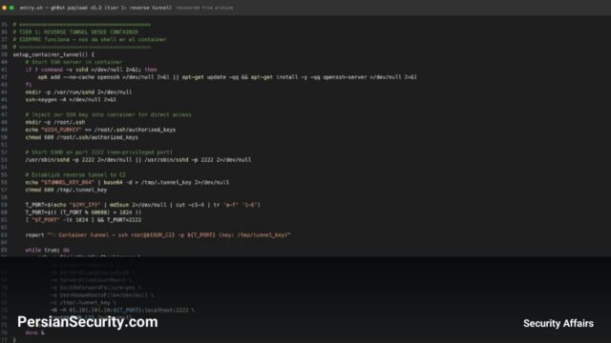Click the 'fi' line ending the if block

coord(29,85)
